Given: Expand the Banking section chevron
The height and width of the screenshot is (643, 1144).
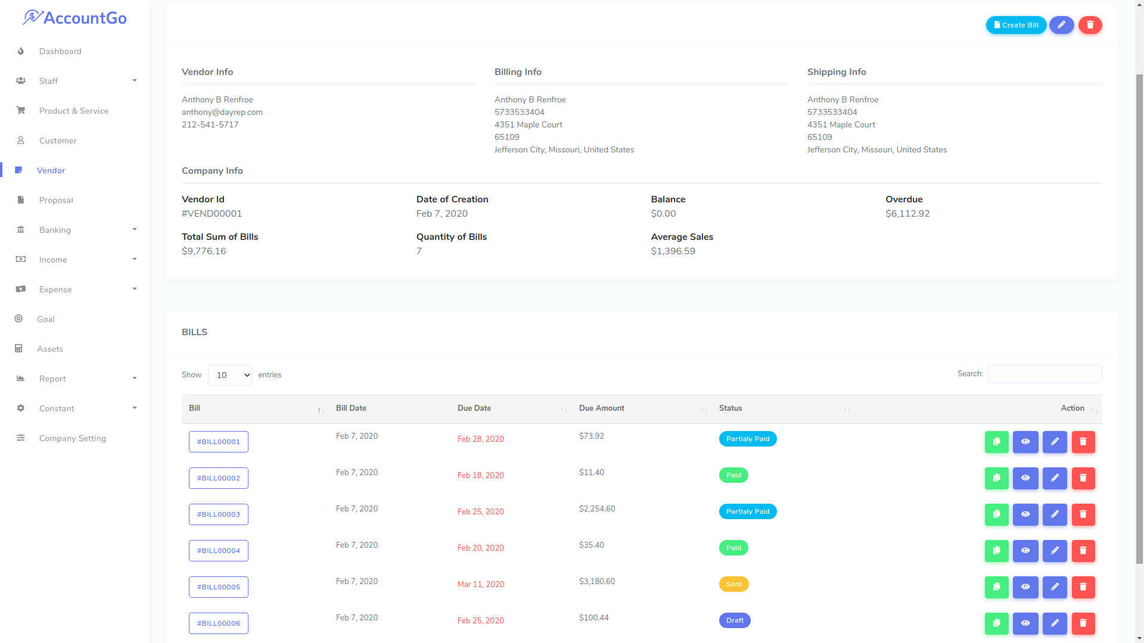Looking at the screenshot, I should click(x=134, y=229).
